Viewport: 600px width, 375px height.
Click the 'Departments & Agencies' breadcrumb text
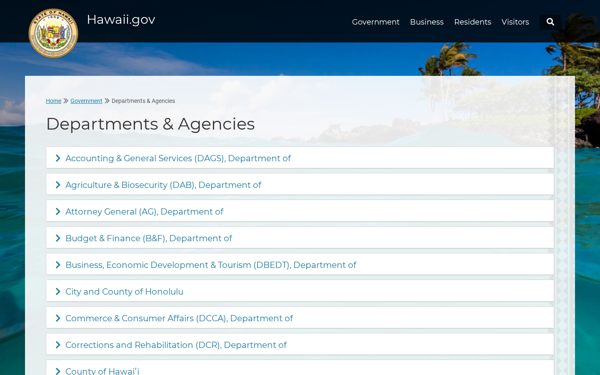143,101
